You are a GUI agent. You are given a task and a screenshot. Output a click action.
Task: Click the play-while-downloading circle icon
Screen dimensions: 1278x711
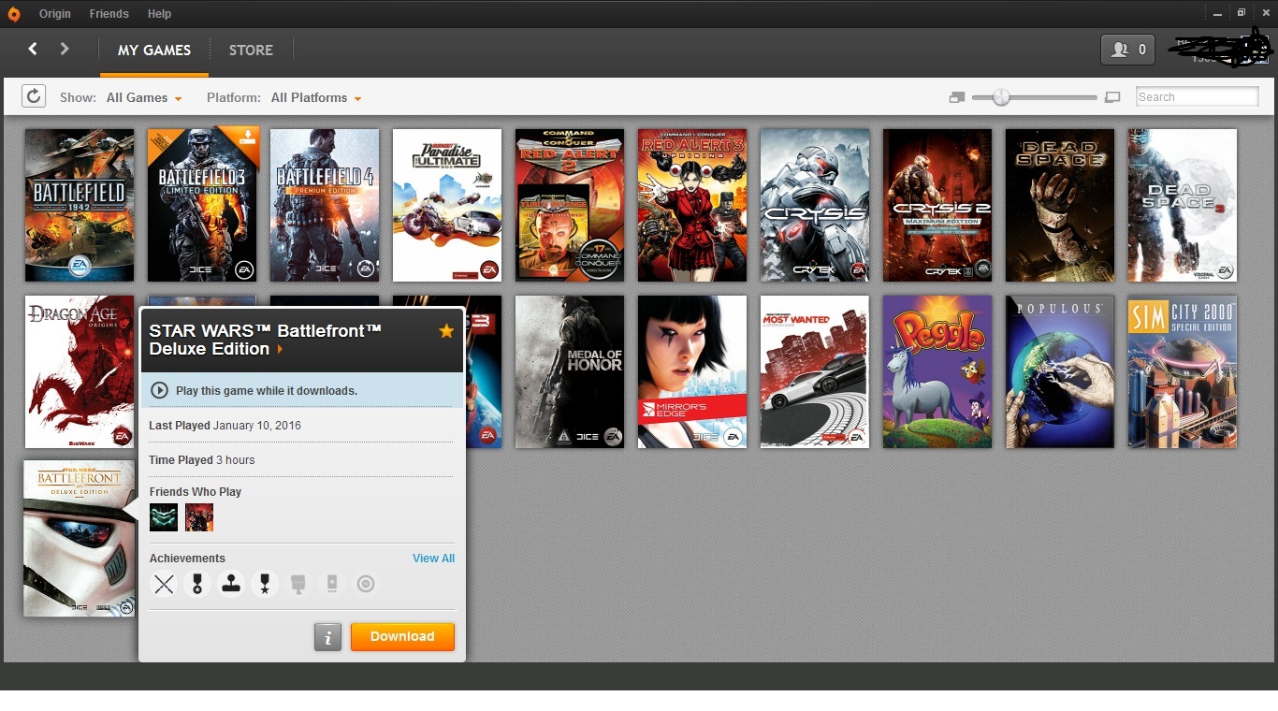click(159, 390)
